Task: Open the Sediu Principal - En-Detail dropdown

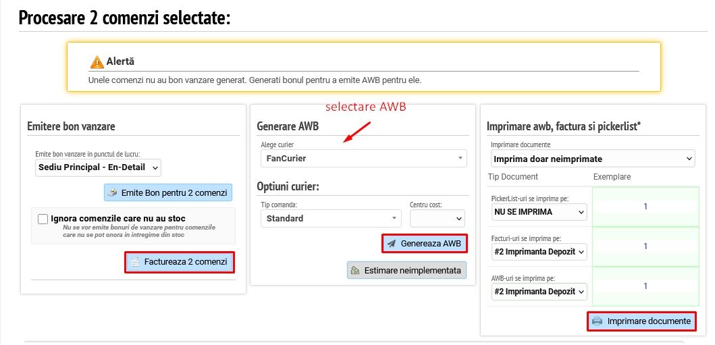Action: coord(99,167)
